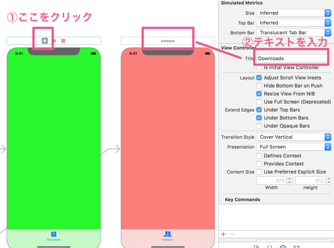Screen dimensions: 334x248
Task: Add a key command with plus button
Action: [223, 234]
